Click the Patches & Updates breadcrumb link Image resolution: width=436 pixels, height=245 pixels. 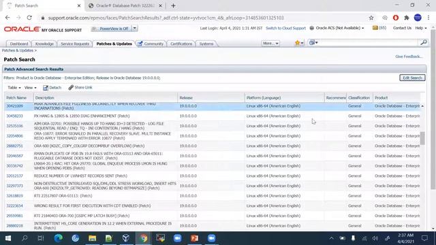coord(18,50)
